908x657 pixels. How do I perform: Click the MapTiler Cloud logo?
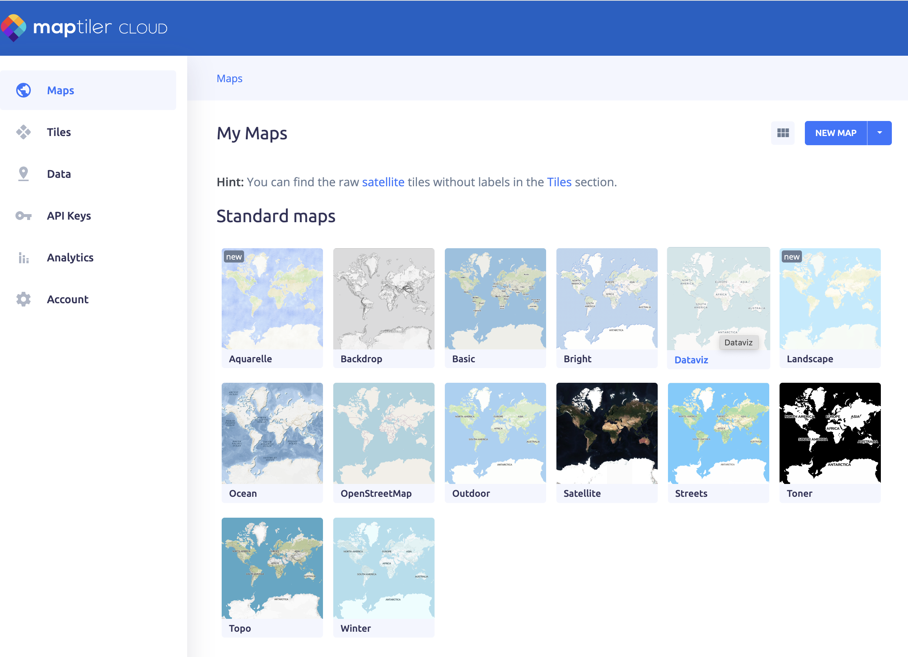[x=84, y=28]
